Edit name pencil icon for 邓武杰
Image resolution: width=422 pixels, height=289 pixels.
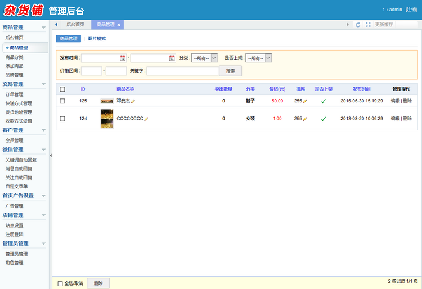(x=133, y=101)
